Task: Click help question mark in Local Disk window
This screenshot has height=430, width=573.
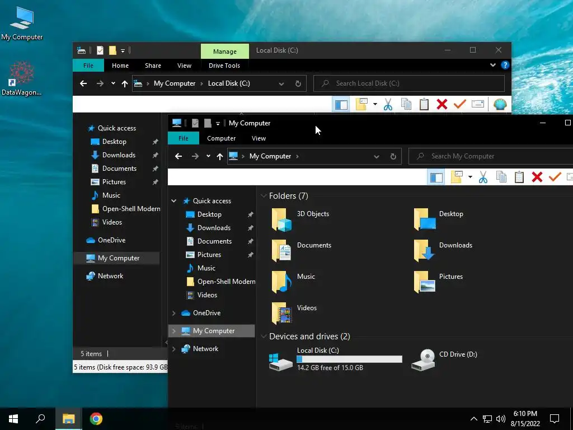Action: click(x=505, y=65)
